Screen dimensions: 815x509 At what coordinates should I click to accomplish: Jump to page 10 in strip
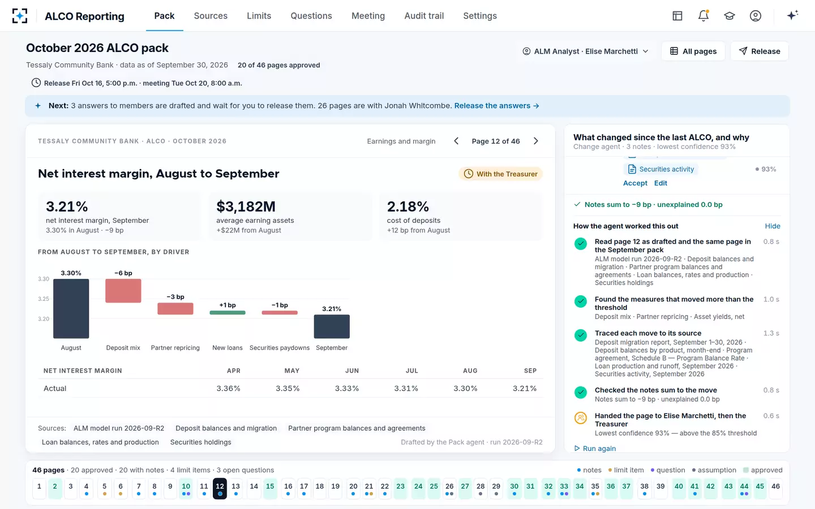point(186,489)
